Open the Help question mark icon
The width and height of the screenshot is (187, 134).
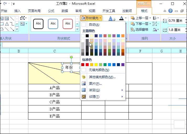coord(170,11)
